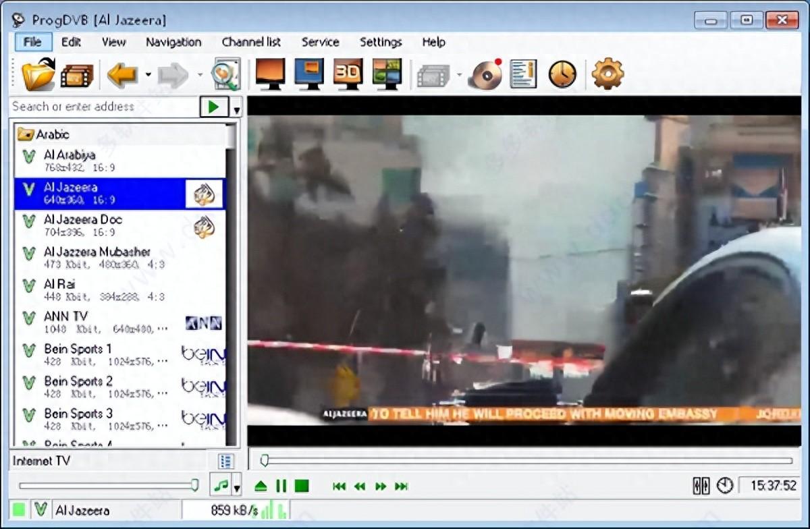Image resolution: width=810 pixels, height=529 pixels.
Task: Open the Settings menu
Action: tap(381, 42)
